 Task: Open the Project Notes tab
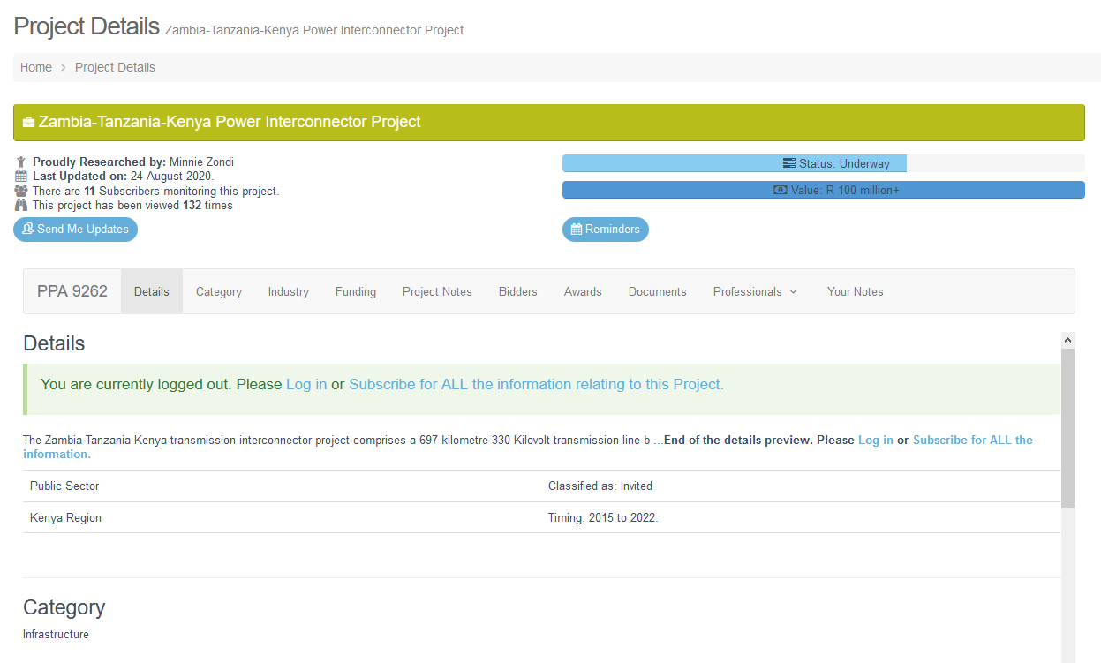[x=437, y=292]
